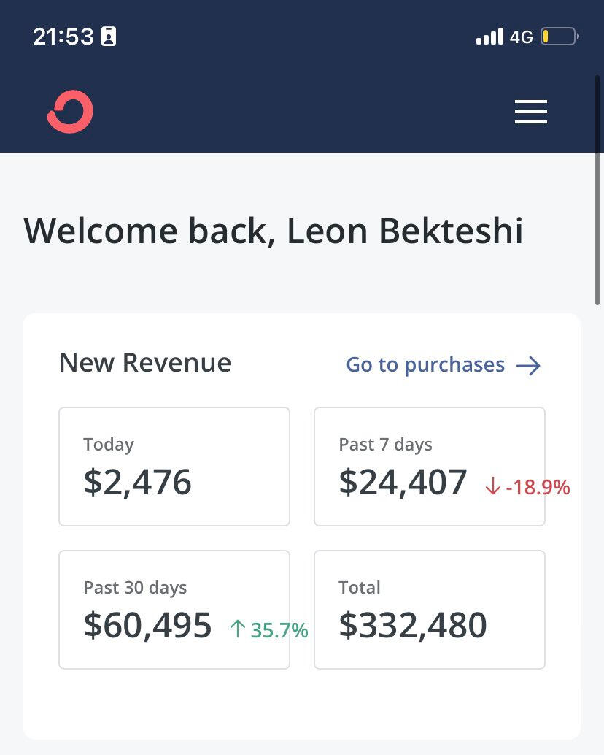Screen dimensions: 604x755
Task: Select the Past 30 days revenue card
Action: pyautogui.click(x=174, y=609)
